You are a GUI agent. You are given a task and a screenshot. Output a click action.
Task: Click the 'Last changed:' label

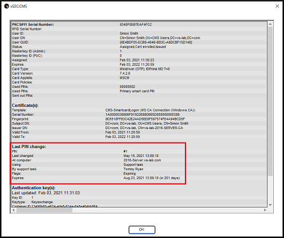[23, 156]
